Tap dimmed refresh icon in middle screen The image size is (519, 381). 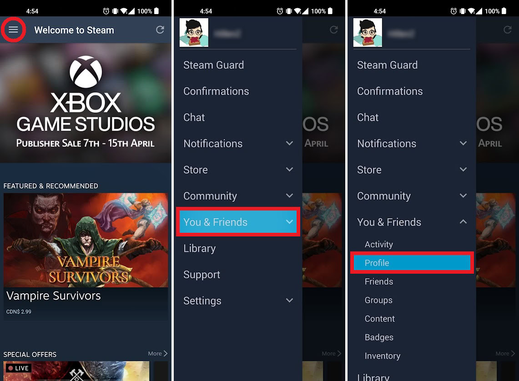(334, 30)
